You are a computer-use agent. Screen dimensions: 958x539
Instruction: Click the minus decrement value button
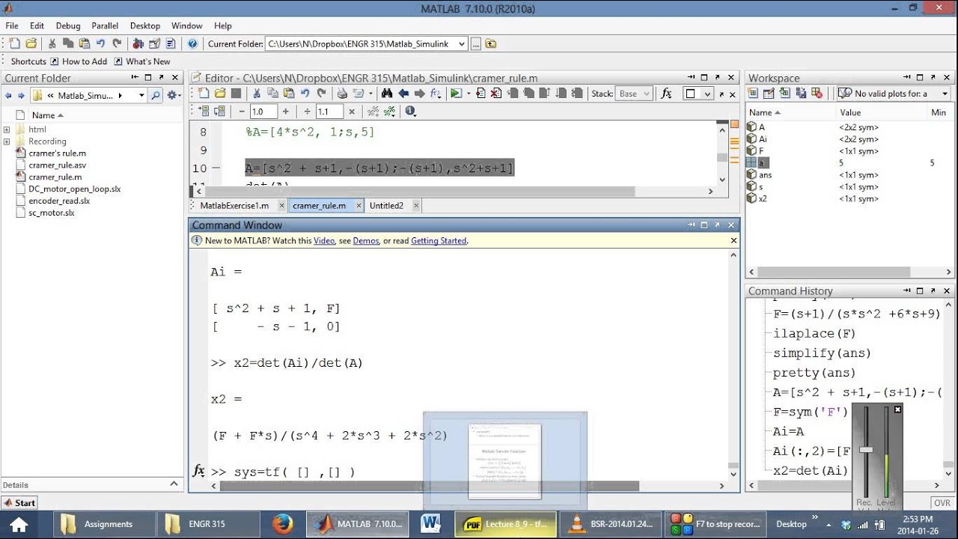(242, 112)
